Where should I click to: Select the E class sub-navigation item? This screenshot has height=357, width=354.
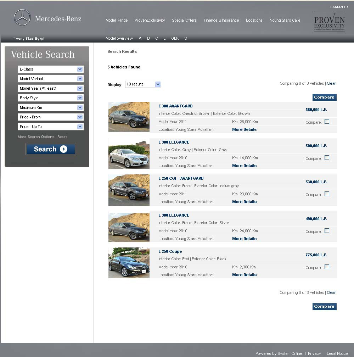164,39
